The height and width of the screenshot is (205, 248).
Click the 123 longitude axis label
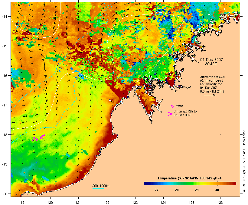(x=135, y=203)
